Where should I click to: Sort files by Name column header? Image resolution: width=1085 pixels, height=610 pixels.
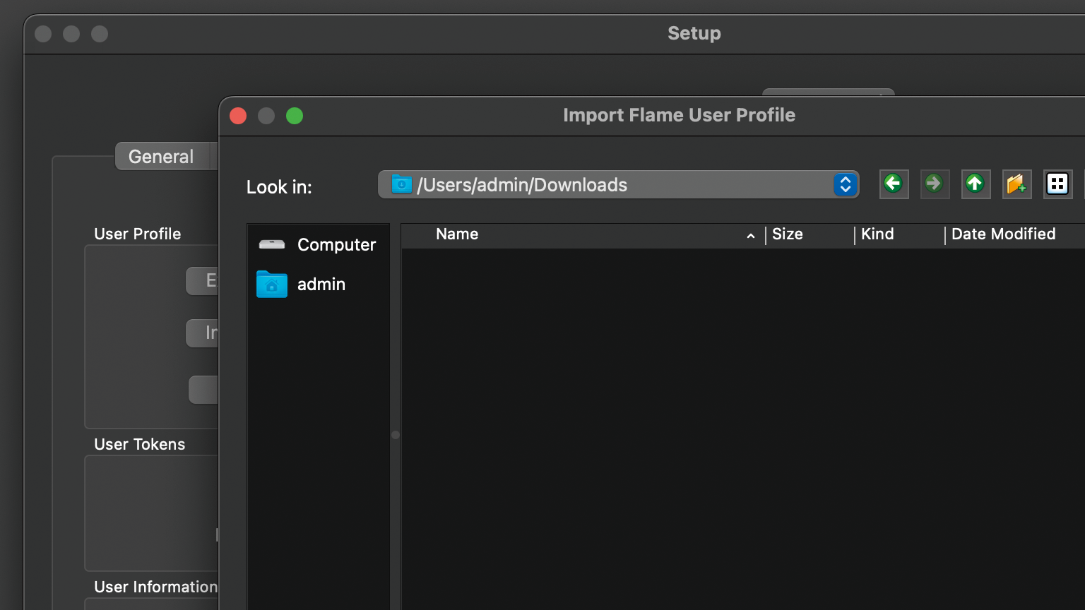point(457,234)
